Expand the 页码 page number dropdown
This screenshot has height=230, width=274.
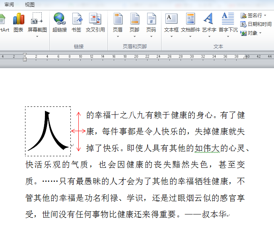(152, 36)
